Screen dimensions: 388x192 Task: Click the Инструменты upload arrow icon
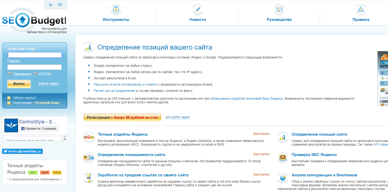pos(116,10)
